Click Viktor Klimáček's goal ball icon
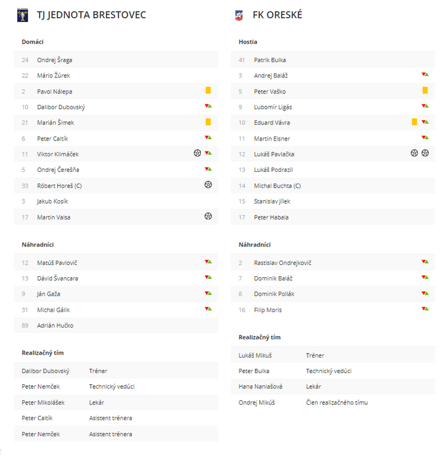This screenshot has width=443, height=455. pos(197,153)
